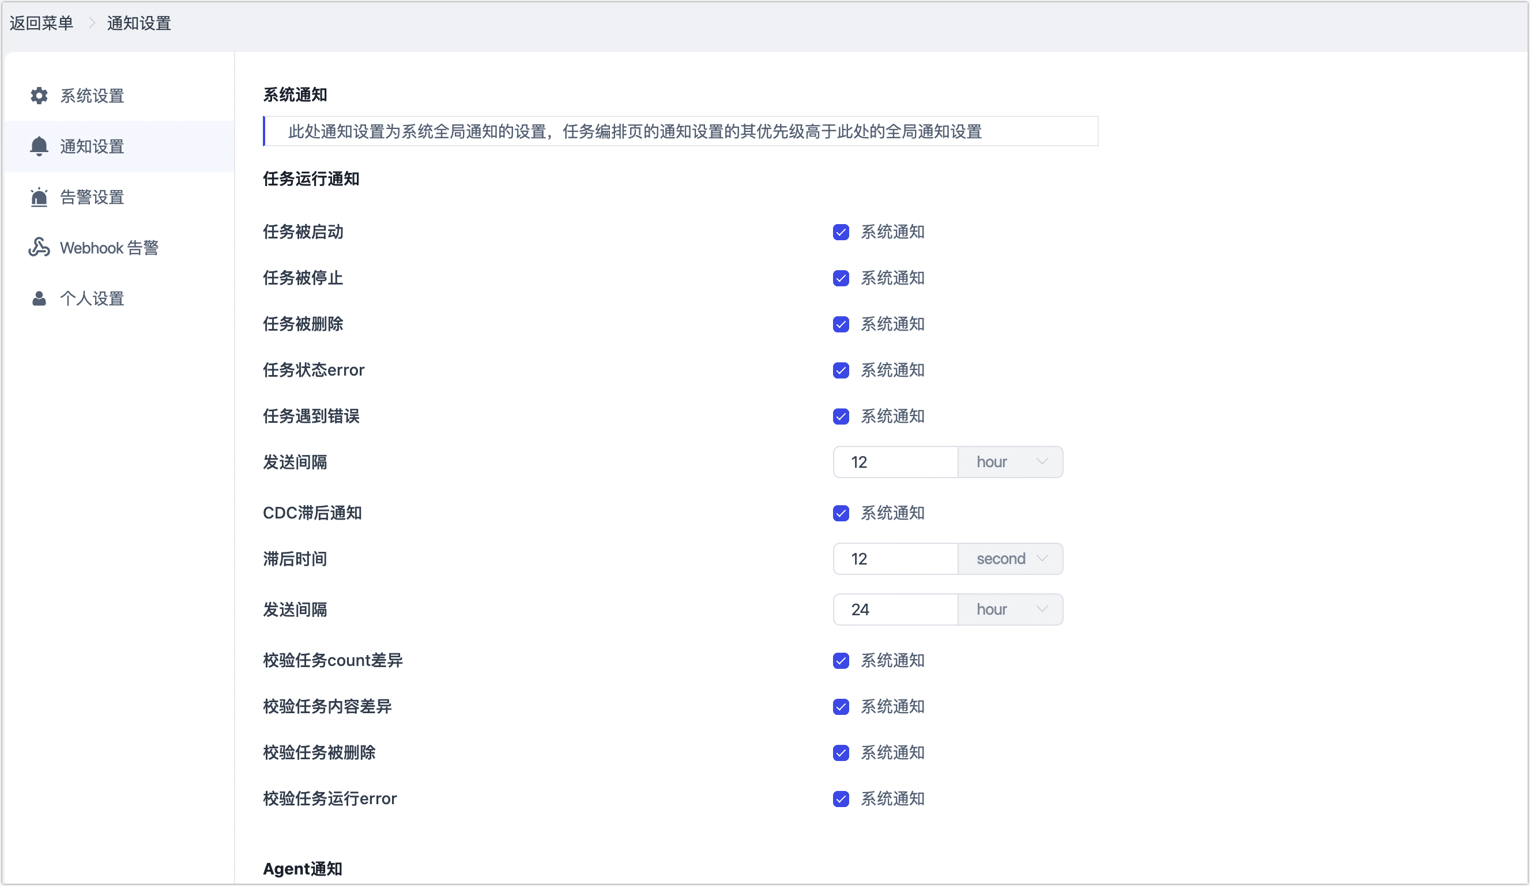Uncheck 系统通知 for 校验任务运行error
Image resolution: width=1530 pixels, height=886 pixels.
coord(841,799)
